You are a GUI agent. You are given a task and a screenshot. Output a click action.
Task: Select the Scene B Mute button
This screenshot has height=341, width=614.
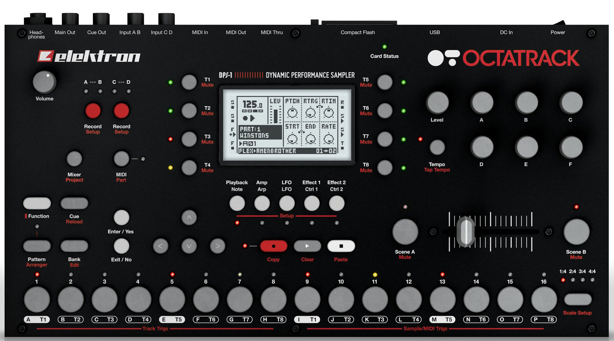tap(576, 232)
